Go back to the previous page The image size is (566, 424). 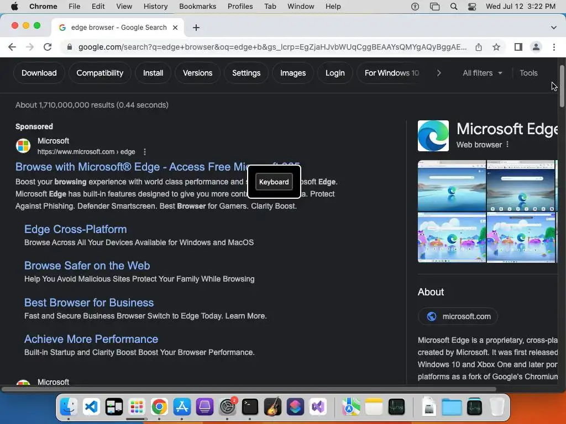12,47
